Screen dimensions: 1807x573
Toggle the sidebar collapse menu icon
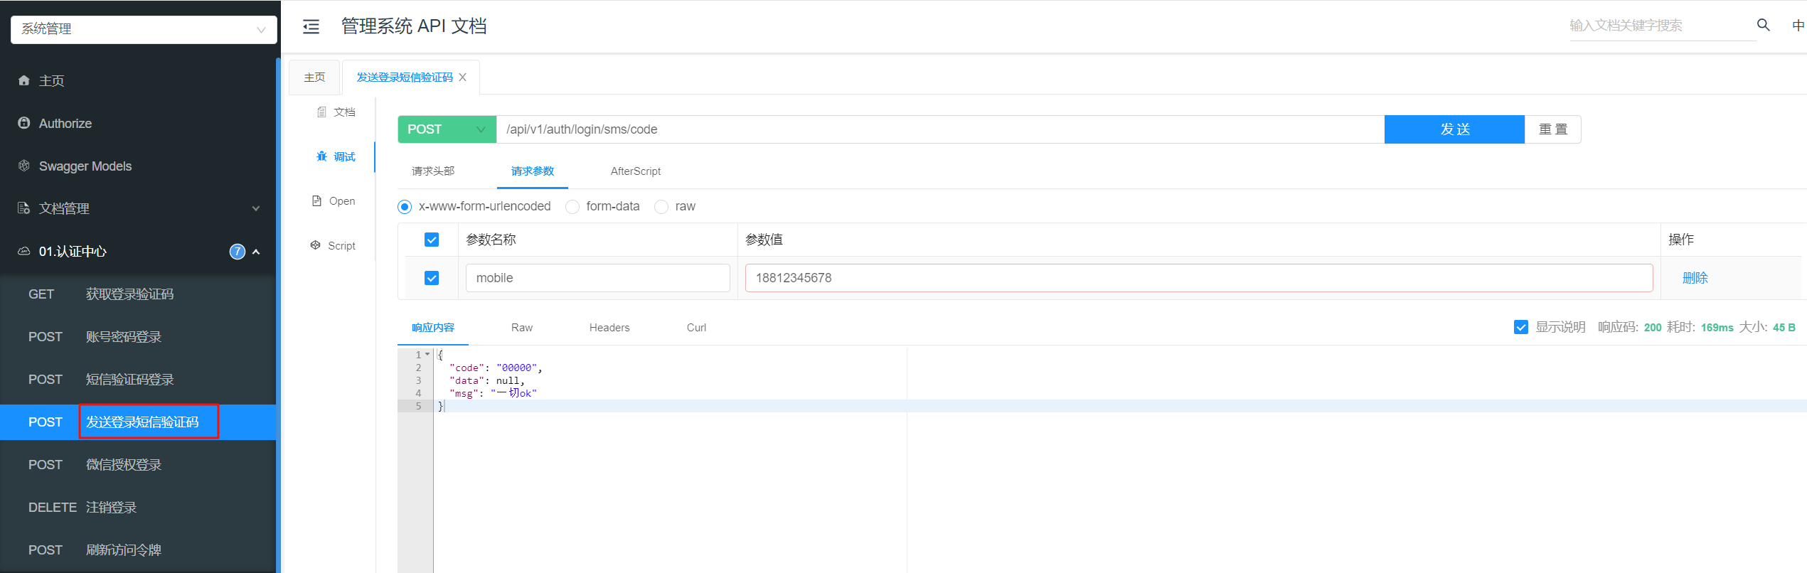311,27
